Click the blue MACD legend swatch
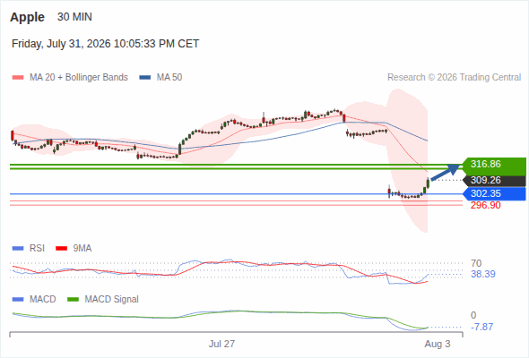The width and height of the screenshot is (529, 358). [x=18, y=300]
